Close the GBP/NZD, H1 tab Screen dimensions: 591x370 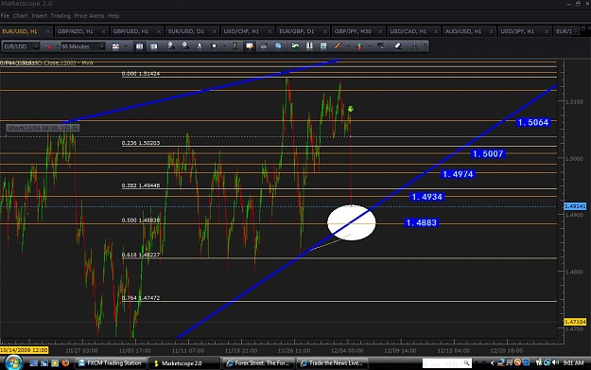pos(103,31)
